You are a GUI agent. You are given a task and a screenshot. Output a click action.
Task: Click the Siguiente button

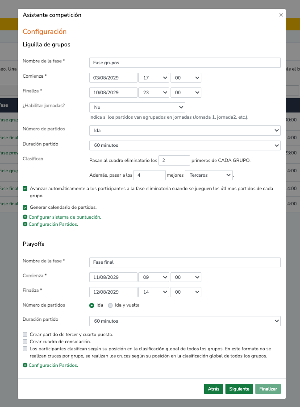(239, 389)
